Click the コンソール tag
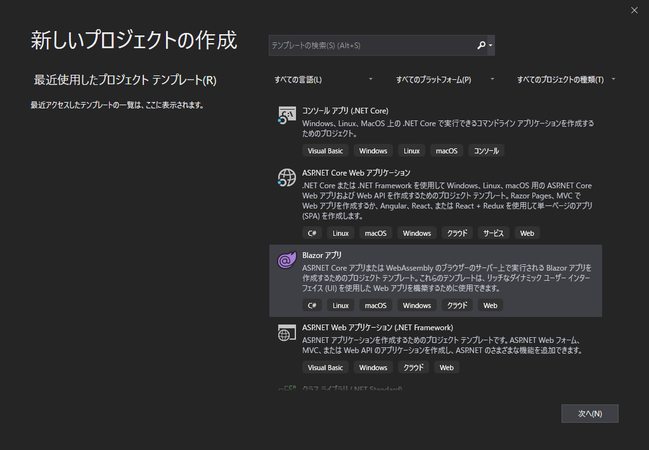The image size is (649, 450). [x=486, y=151]
